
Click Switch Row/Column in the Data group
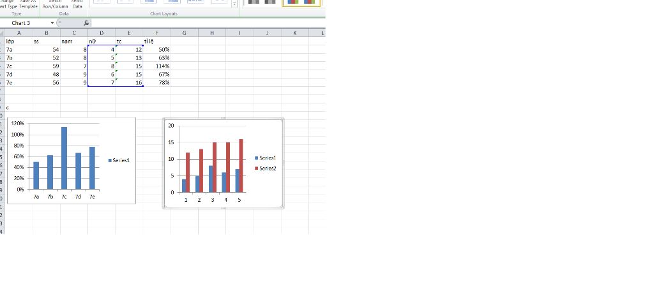point(55,4)
